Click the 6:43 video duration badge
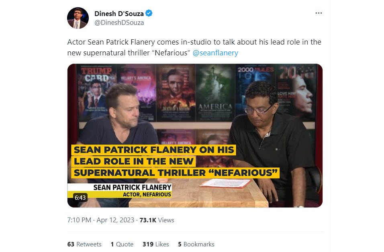Image resolution: width=384 pixels, height=252 pixels. pyautogui.click(x=80, y=197)
